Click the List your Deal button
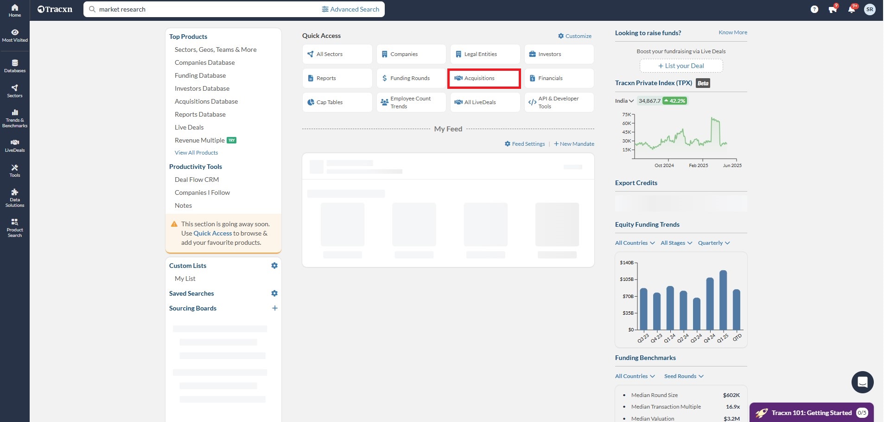884x422 pixels. tap(681, 66)
